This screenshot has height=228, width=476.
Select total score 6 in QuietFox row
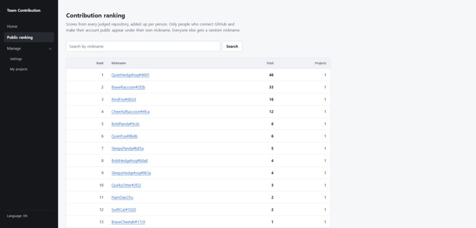pos(272,136)
